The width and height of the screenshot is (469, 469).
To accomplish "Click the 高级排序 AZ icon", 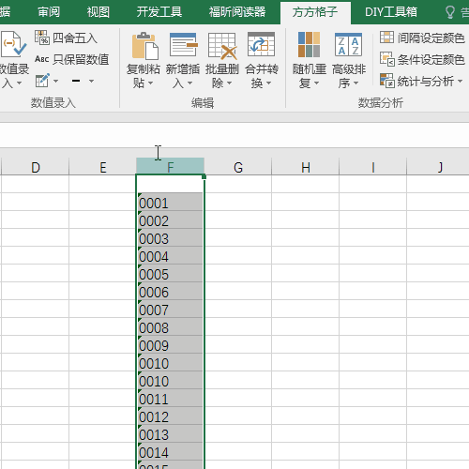I will coord(348,44).
